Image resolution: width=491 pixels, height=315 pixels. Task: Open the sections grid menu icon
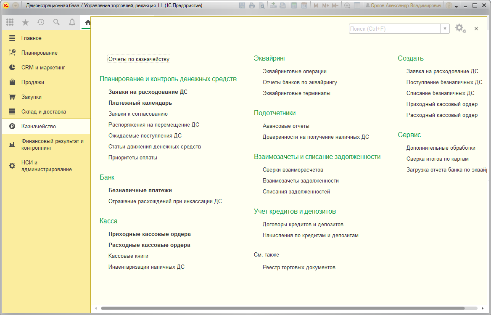tap(10, 22)
